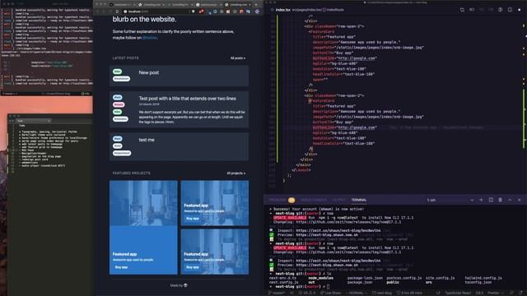Click Buy app on top-right featured card
The image size is (527, 296).
coord(193,219)
